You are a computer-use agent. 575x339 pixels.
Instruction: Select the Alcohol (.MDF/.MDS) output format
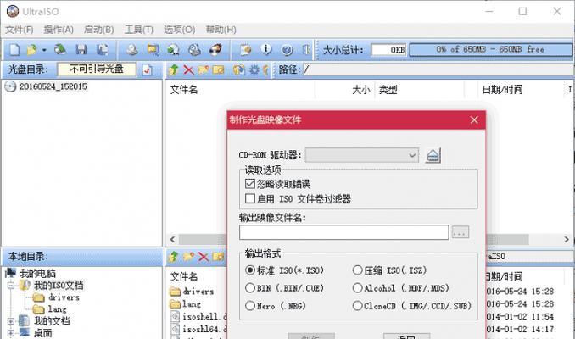pyautogui.click(x=358, y=288)
